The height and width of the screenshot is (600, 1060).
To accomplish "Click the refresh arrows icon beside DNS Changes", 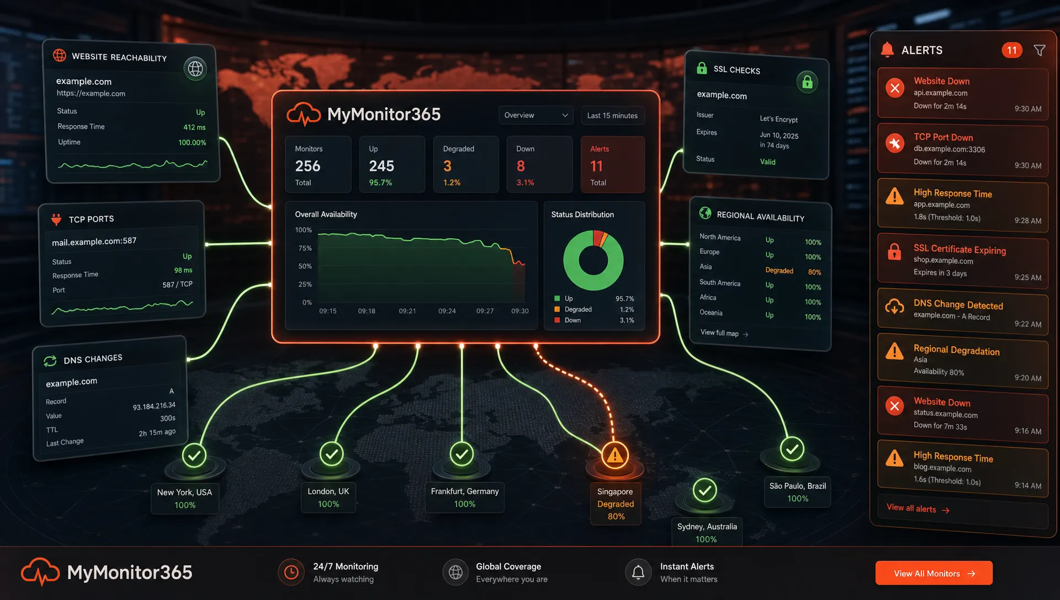I will (x=50, y=361).
